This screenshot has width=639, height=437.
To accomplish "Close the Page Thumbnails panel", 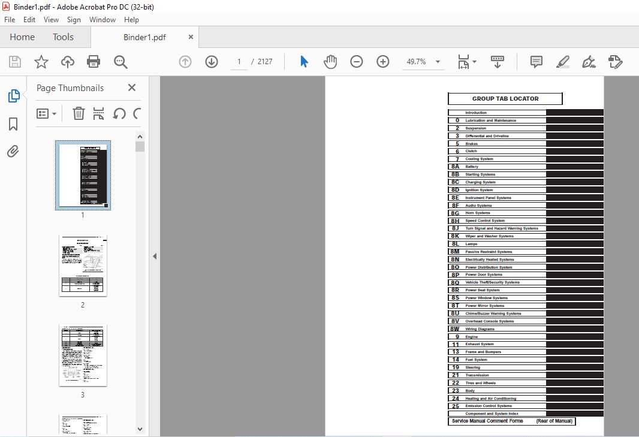I will coord(132,88).
